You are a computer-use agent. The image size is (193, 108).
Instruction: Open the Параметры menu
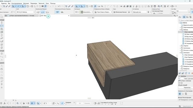[x=34, y=3]
